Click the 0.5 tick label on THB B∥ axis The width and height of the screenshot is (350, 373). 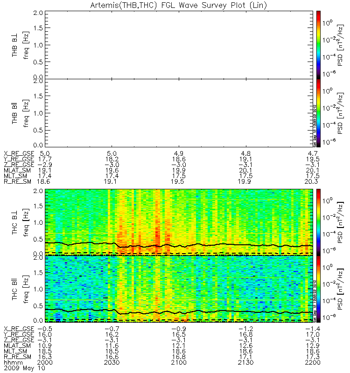tap(38, 130)
